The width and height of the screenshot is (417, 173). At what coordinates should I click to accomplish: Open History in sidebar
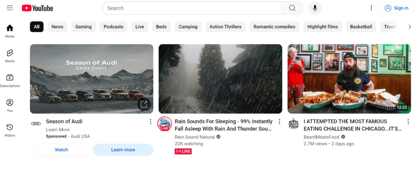pyautogui.click(x=10, y=130)
